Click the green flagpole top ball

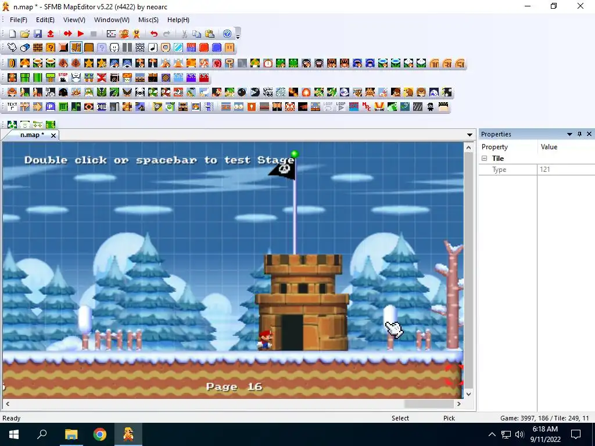(295, 154)
